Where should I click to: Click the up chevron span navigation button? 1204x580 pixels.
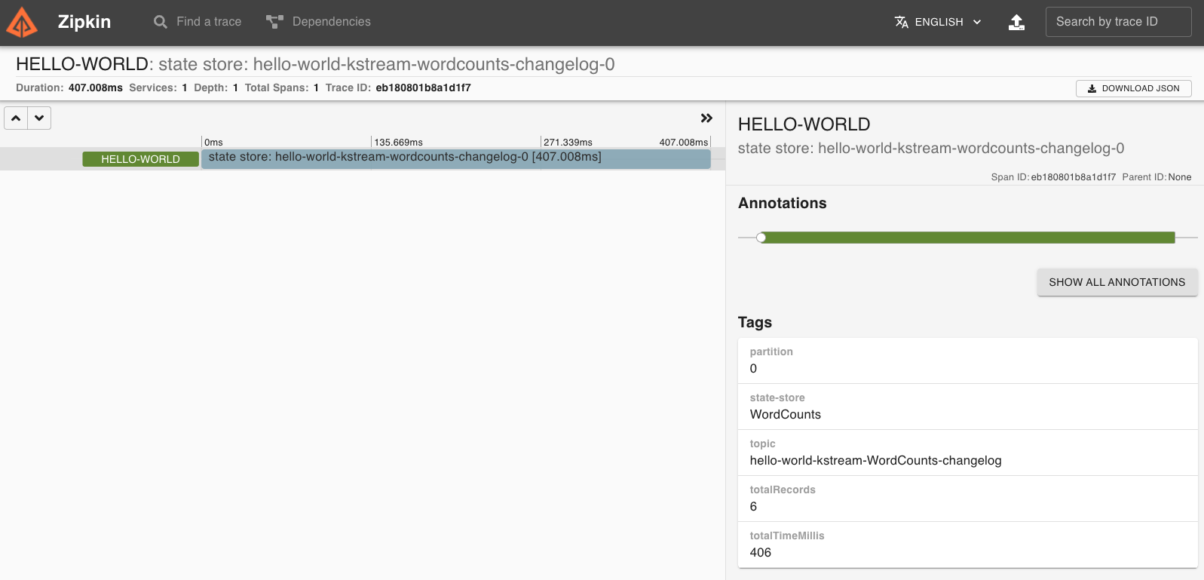pyautogui.click(x=16, y=118)
